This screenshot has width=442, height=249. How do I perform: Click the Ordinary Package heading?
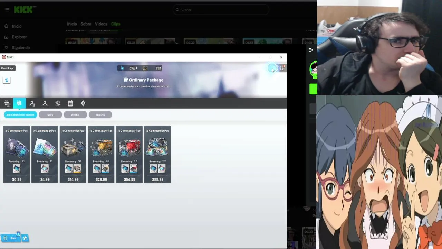pos(143,80)
